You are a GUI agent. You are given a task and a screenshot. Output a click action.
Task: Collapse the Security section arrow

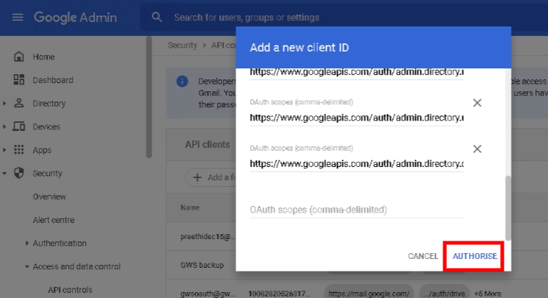(4, 173)
